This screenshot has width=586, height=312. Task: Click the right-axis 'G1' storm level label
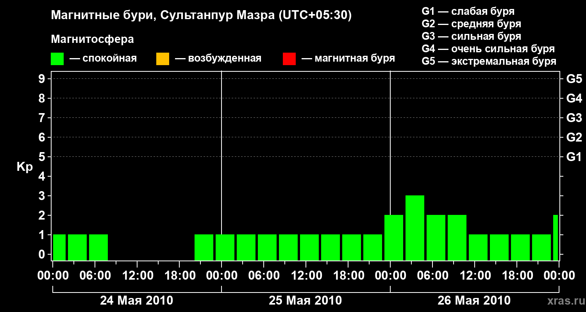(x=574, y=157)
